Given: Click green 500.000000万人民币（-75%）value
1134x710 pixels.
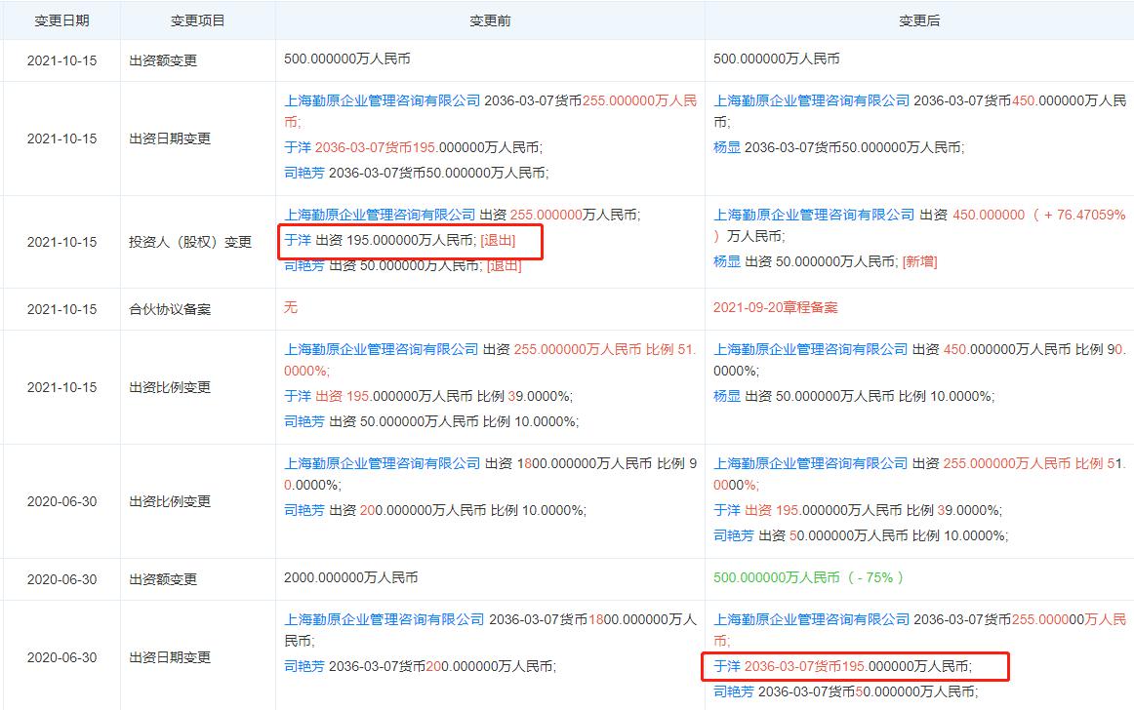Looking at the screenshot, I should pyautogui.click(x=809, y=577).
